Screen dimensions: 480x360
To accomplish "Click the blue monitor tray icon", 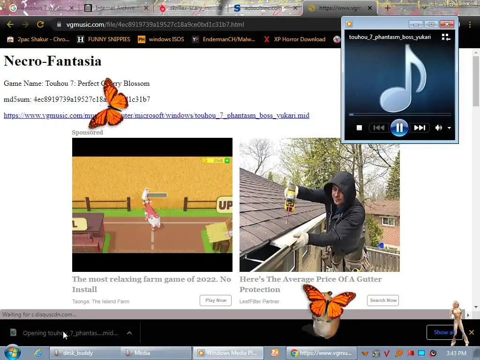I will click(421, 353).
